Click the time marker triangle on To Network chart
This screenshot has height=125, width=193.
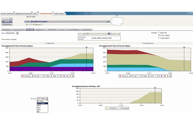tap(86, 47)
